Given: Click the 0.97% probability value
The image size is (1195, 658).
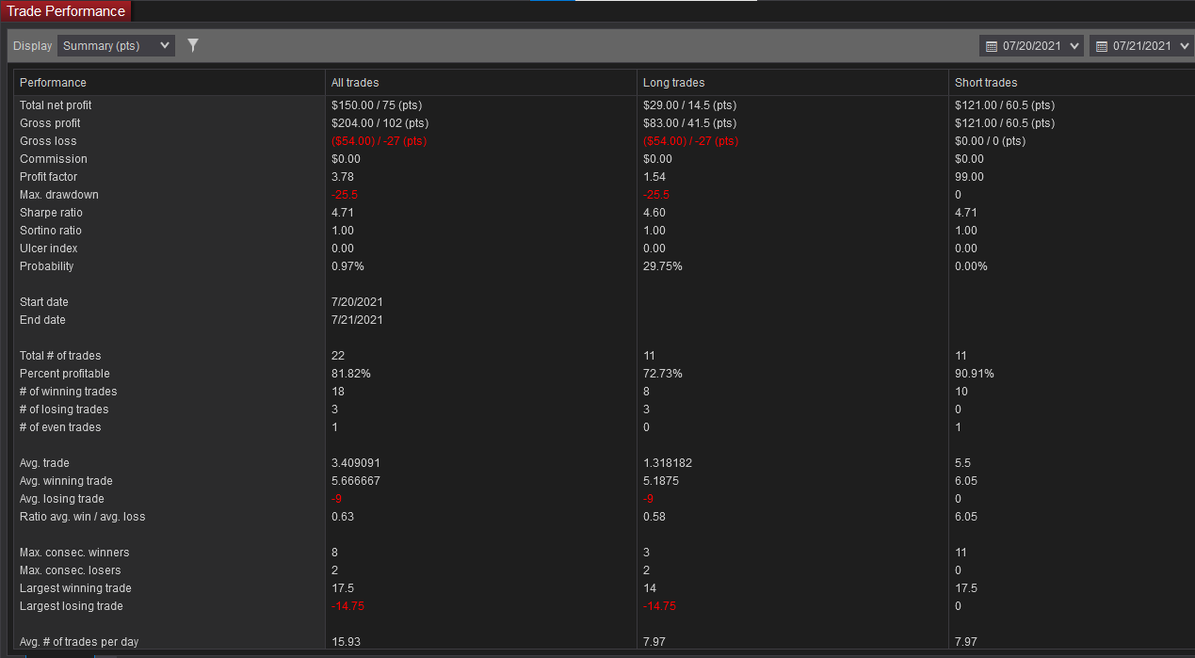Looking at the screenshot, I should (x=347, y=266).
